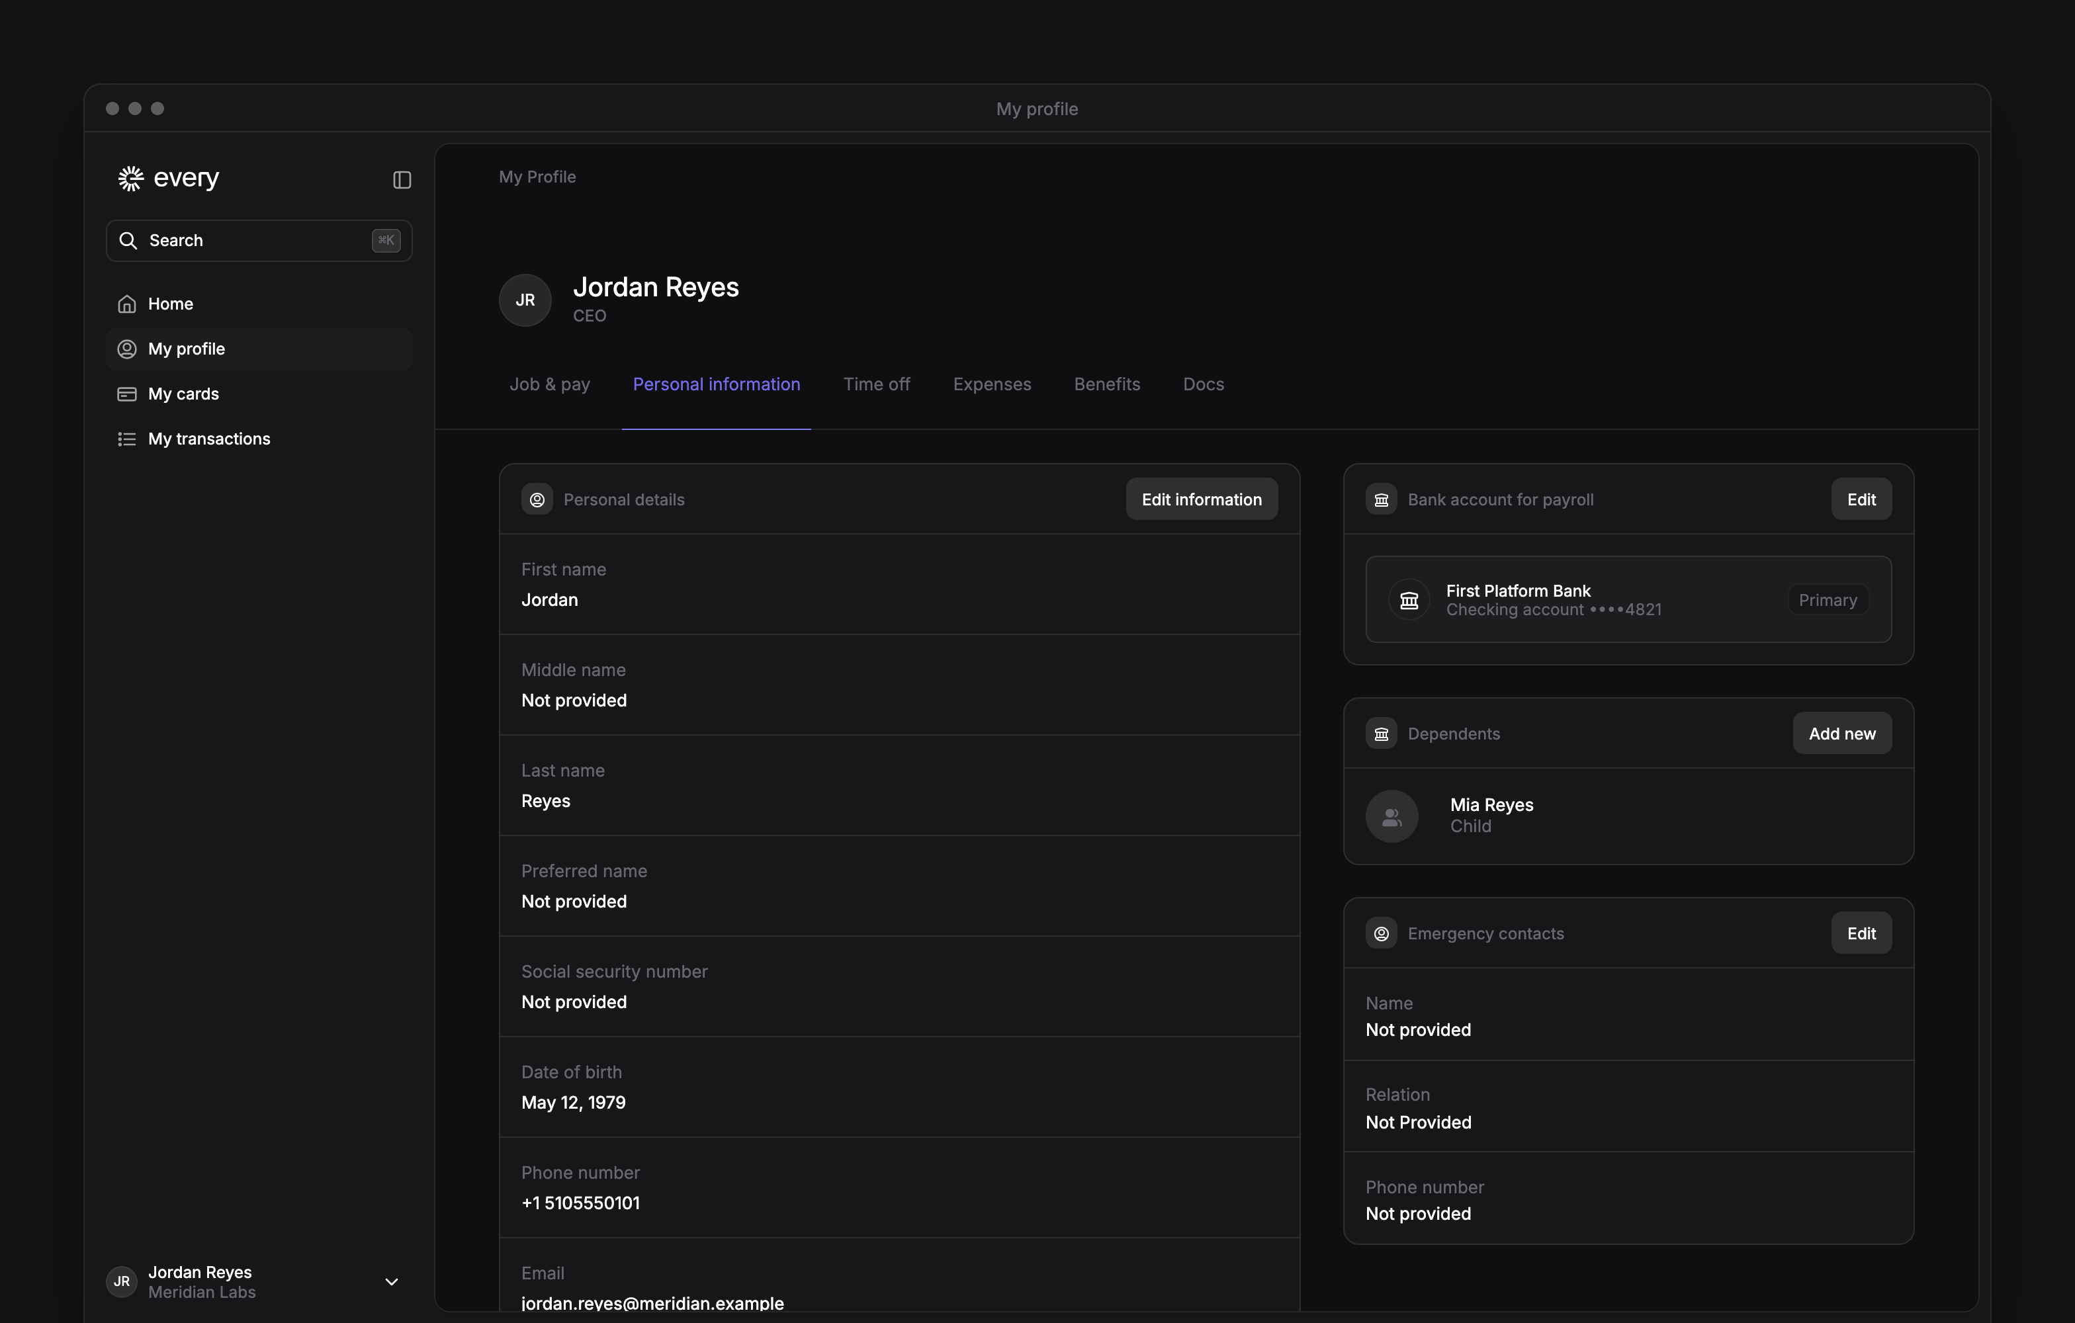Collapse the sidebar with the panel icon
This screenshot has width=2075, height=1323.
pos(402,179)
